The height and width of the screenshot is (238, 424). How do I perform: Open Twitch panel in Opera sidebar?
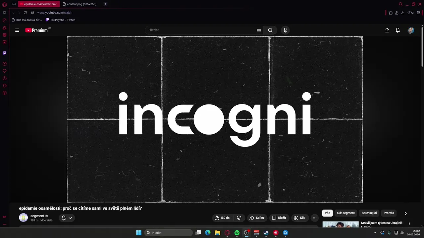pyautogui.click(x=4, y=53)
